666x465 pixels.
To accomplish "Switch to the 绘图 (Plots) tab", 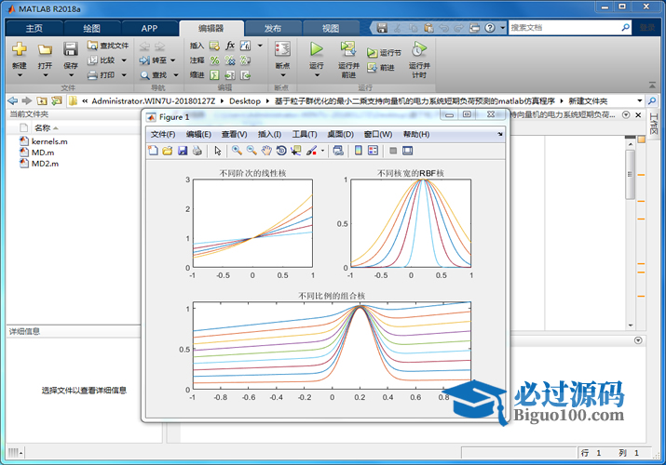I will [x=91, y=29].
